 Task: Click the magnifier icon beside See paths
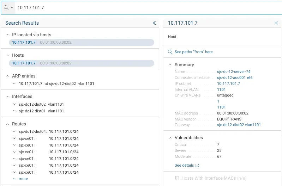pos(170,52)
